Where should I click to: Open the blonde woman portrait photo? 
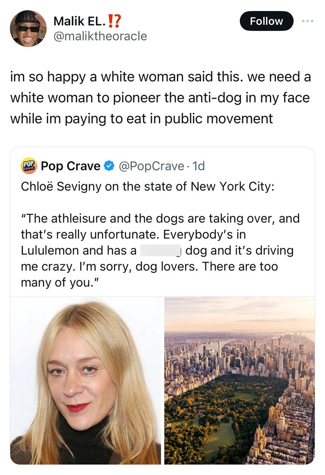[85, 380]
